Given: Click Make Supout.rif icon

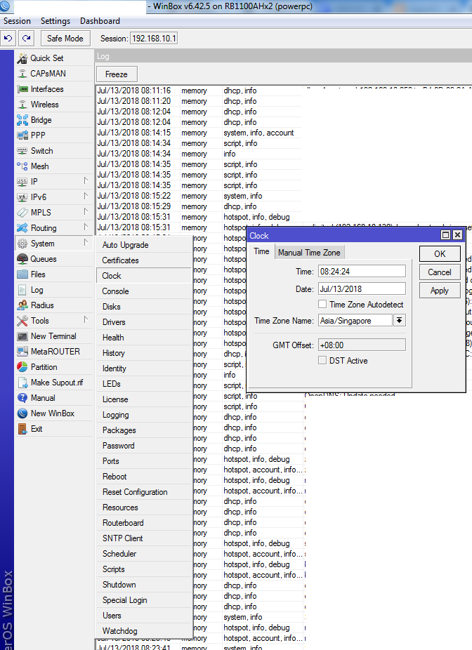Looking at the screenshot, I should pos(22,383).
